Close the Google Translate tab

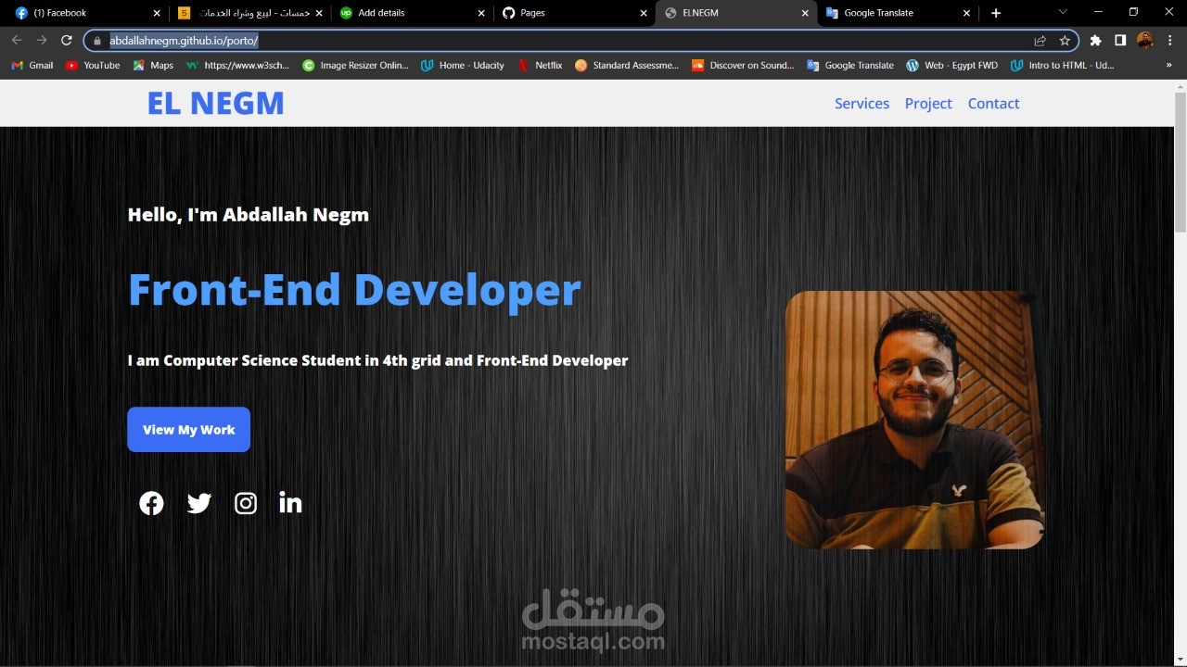pyautogui.click(x=967, y=13)
